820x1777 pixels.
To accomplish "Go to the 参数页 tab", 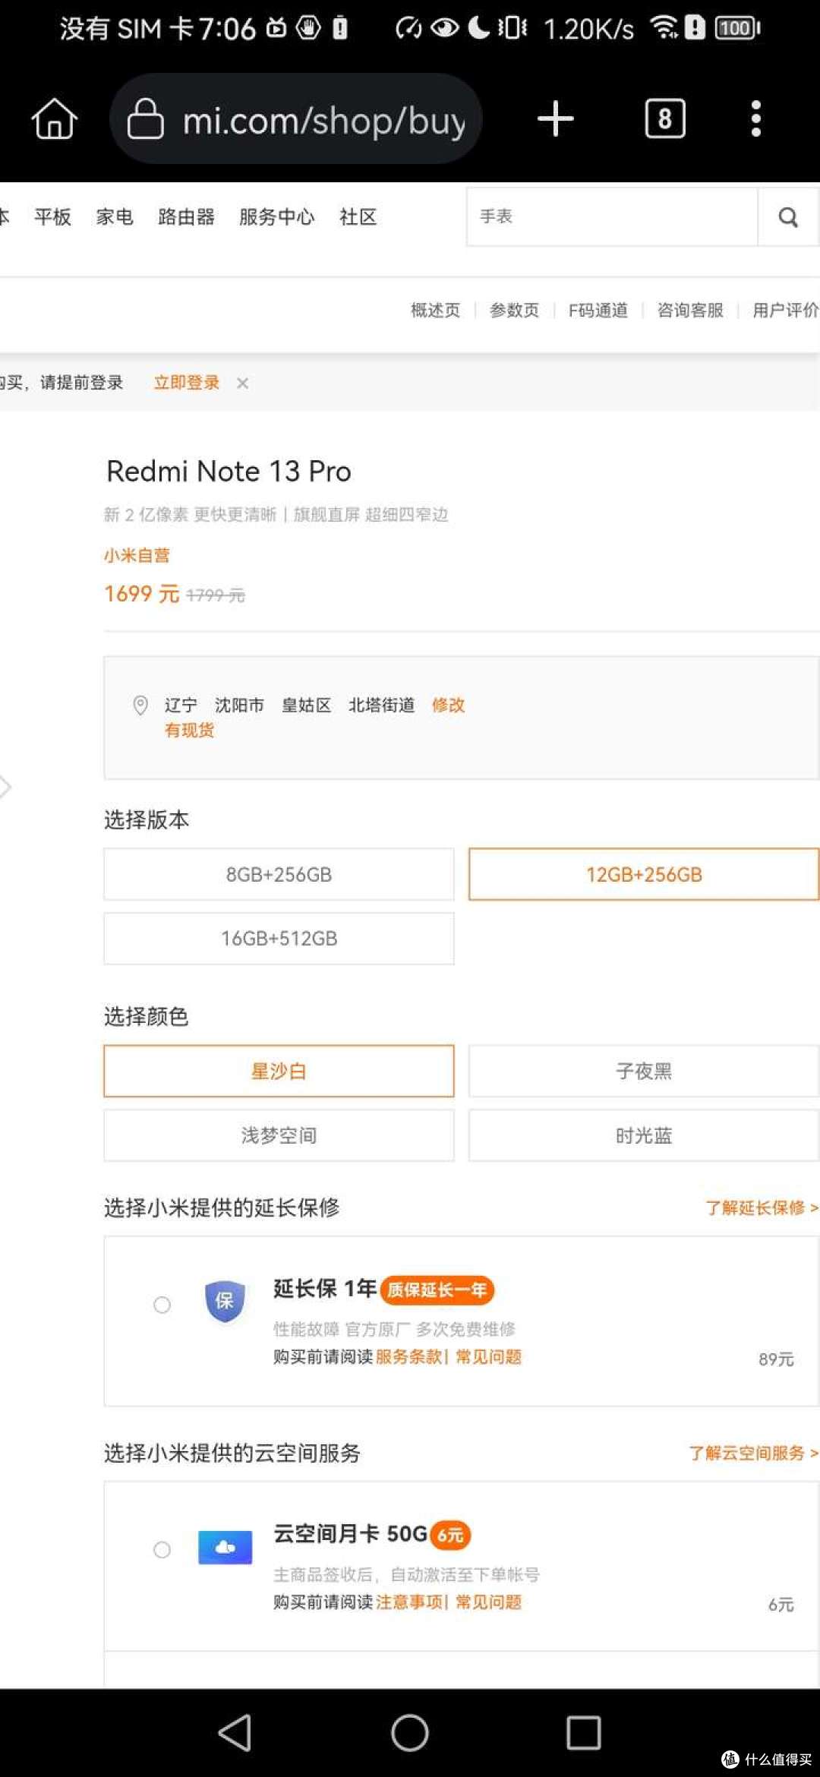I will pos(514,310).
